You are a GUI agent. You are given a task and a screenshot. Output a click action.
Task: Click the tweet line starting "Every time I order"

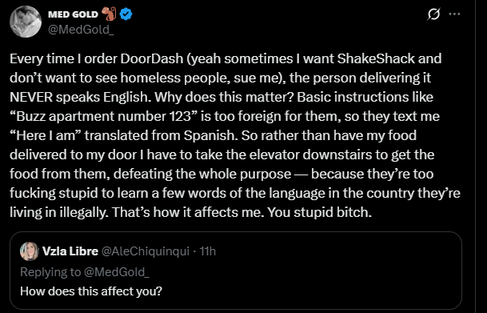tap(226, 58)
